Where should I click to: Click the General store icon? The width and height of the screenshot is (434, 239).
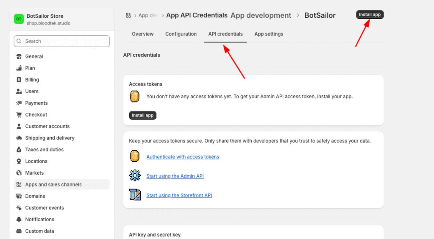click(19, 56)
